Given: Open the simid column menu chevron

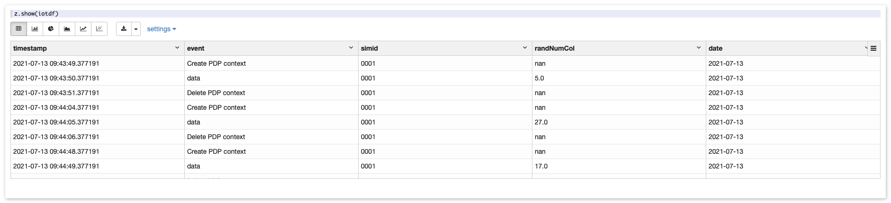Looking at the screenshot, I should 525,48.
